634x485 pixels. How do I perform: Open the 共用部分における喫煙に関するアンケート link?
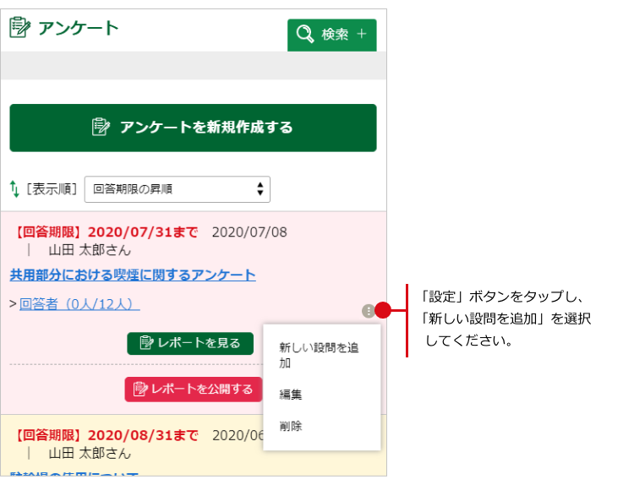(133, 275)
